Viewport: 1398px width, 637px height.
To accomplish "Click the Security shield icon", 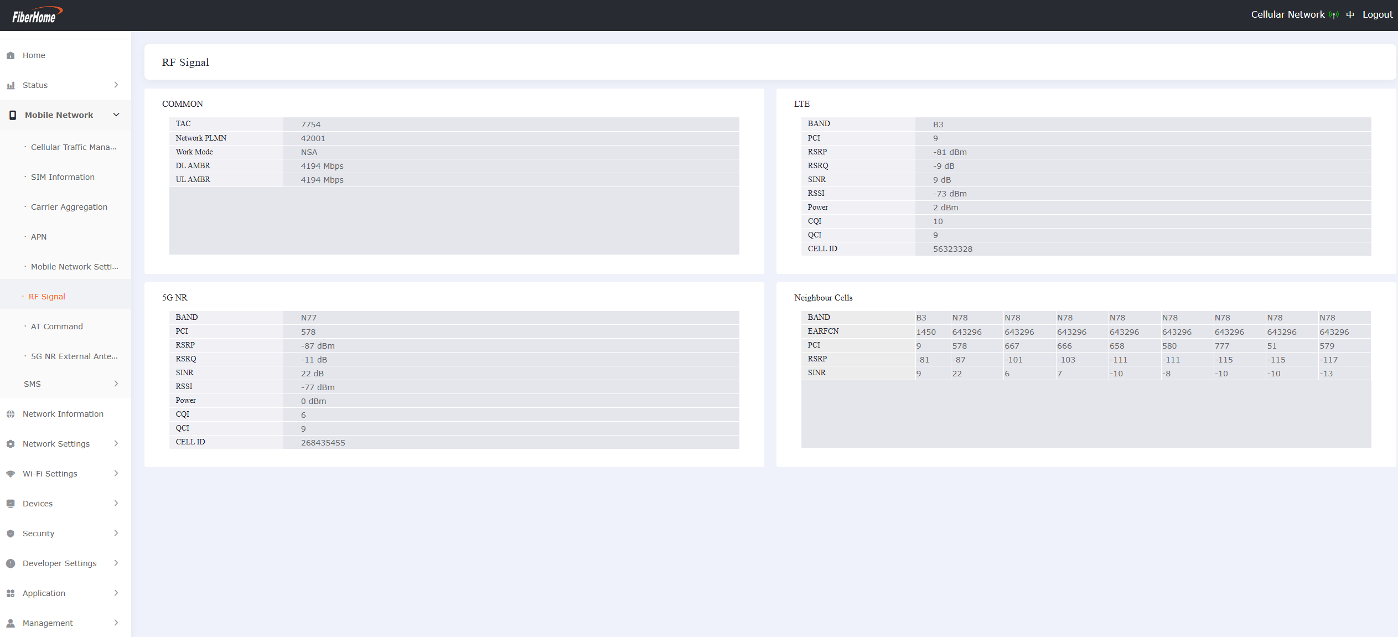I will click(11, 534).
